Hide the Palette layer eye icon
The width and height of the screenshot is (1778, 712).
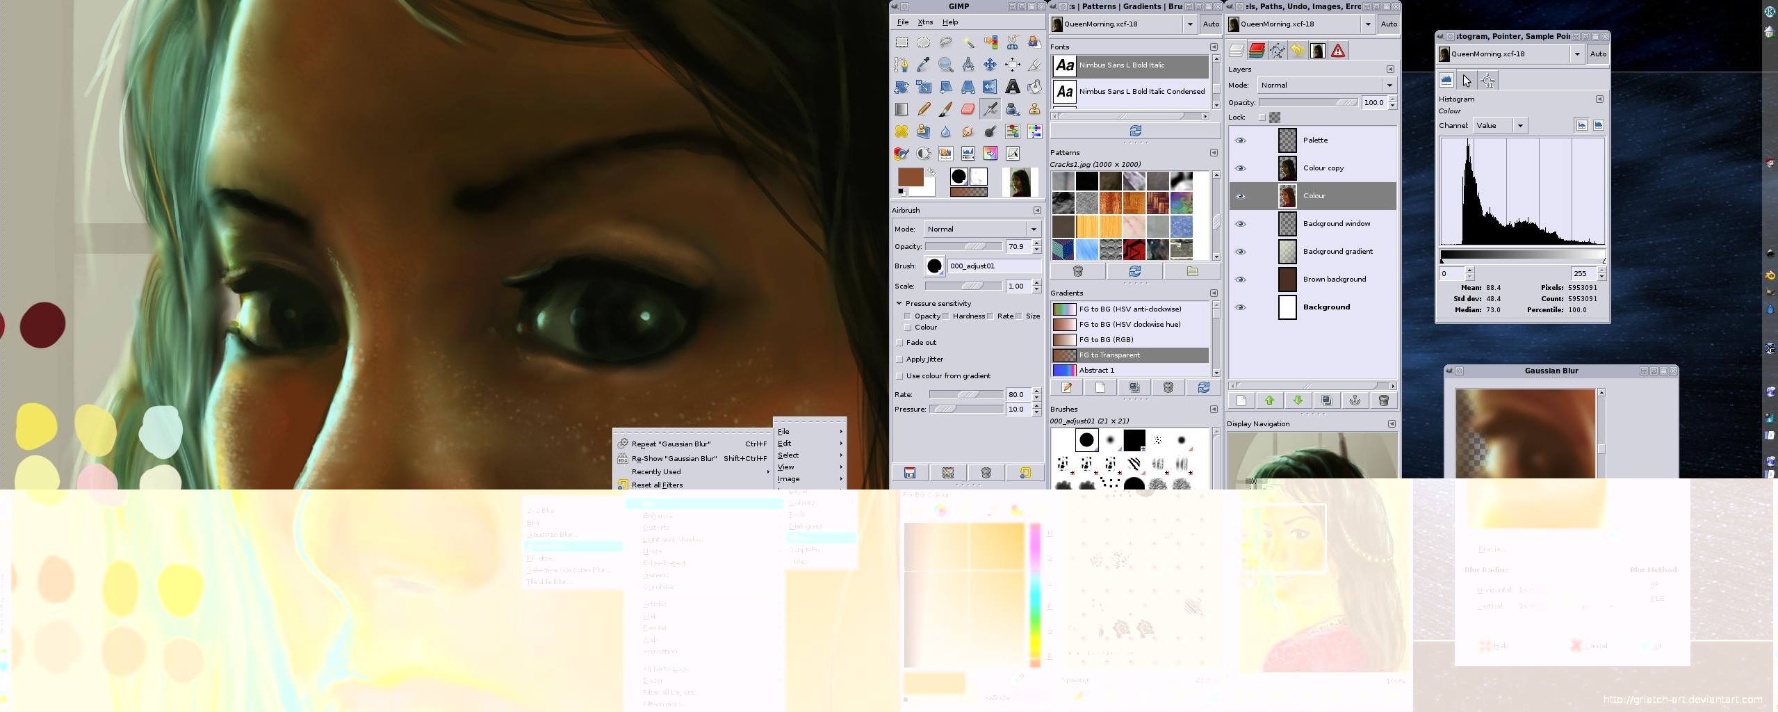click(x=1240, y=140)
